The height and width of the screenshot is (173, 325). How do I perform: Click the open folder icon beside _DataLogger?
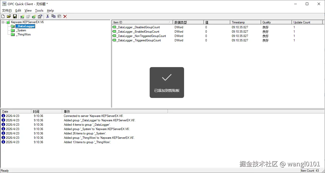pos(13,26)
